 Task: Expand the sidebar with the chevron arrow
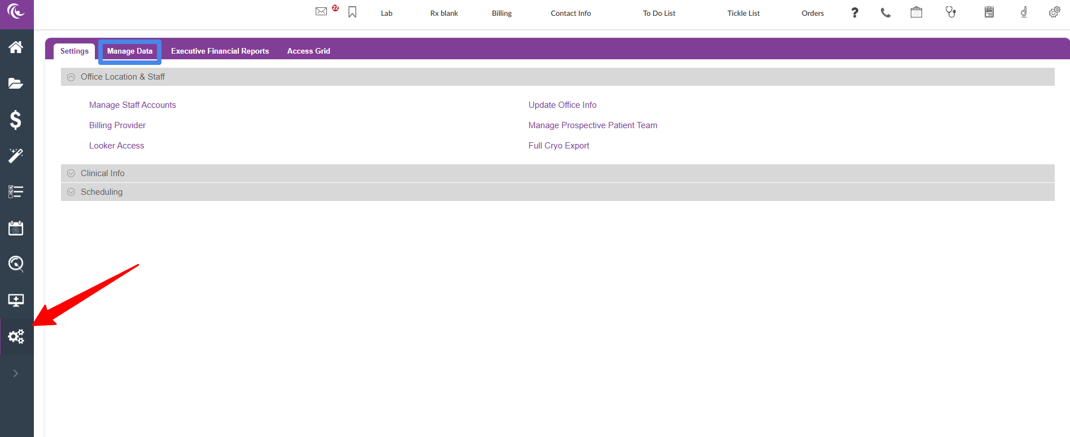pyautogui.click(x=16, y=373)
